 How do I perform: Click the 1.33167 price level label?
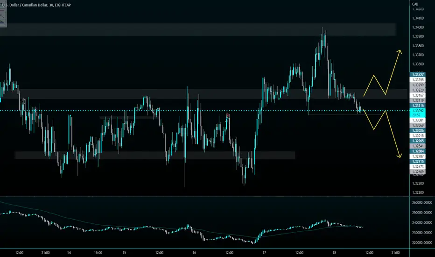(418, 95)
